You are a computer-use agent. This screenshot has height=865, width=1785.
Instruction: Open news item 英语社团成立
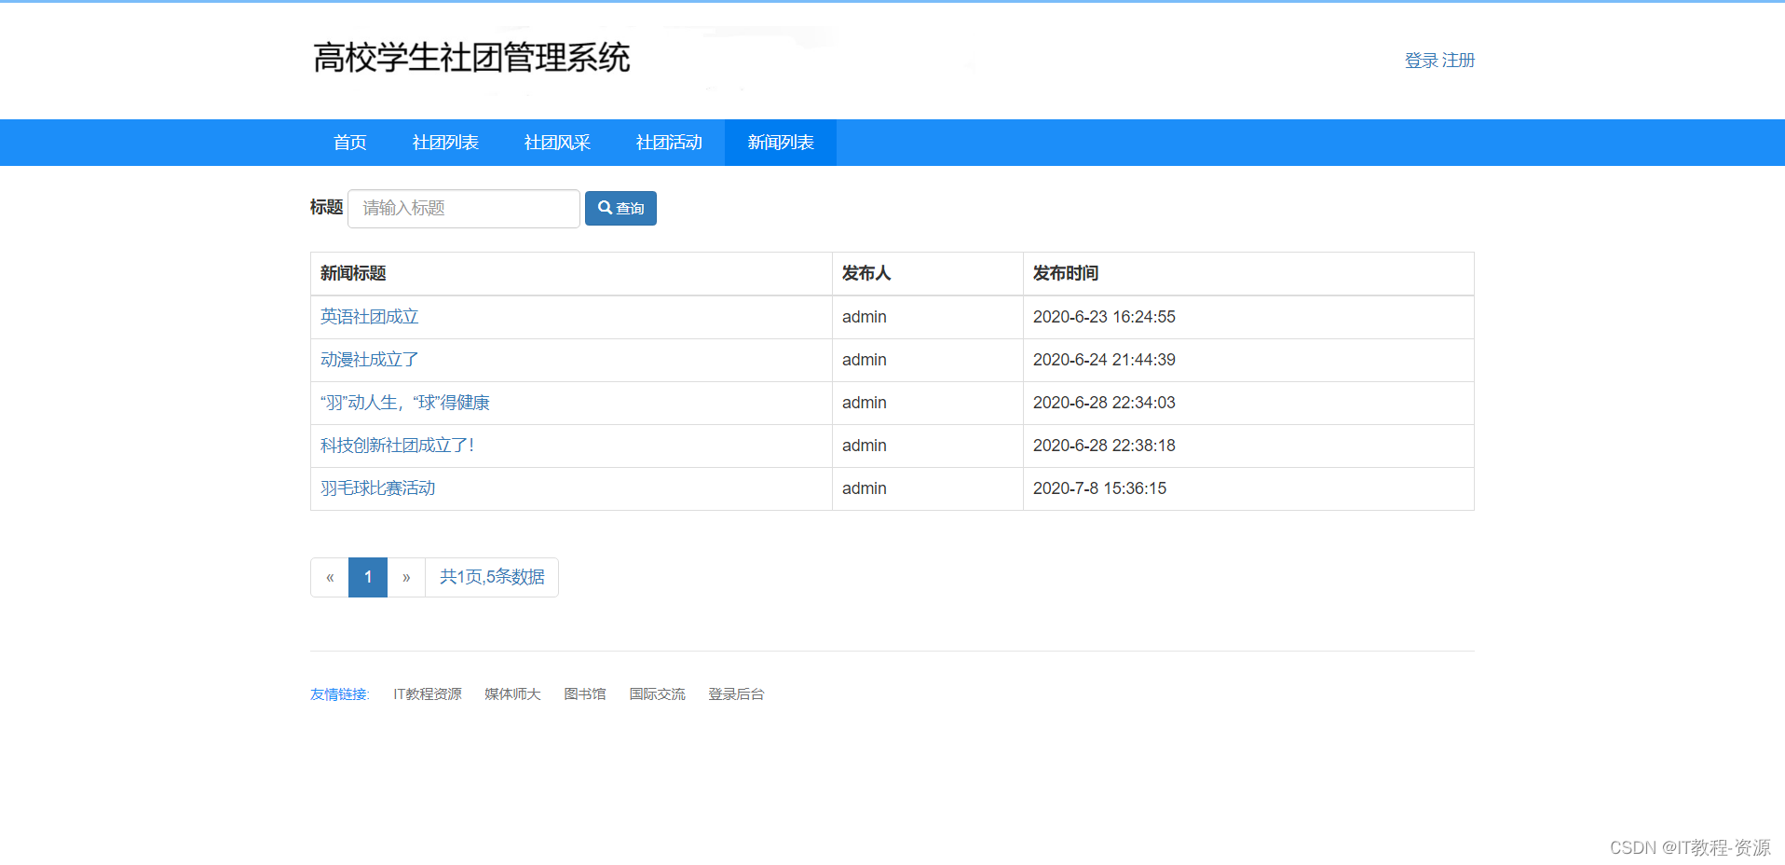(x=370, y=317)
